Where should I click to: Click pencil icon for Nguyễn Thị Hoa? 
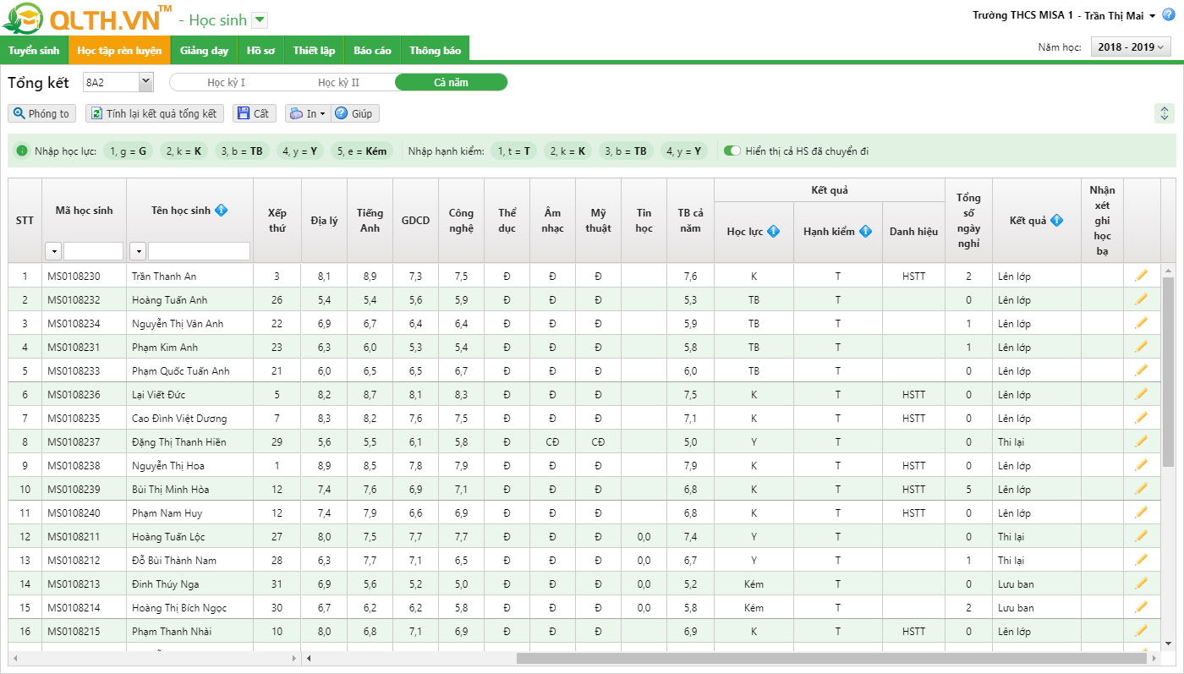click(1141, 465)
